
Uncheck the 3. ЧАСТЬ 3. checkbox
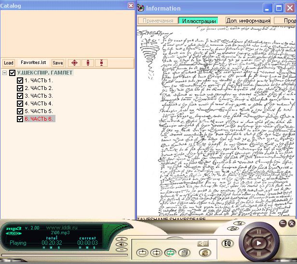[20, 96]
